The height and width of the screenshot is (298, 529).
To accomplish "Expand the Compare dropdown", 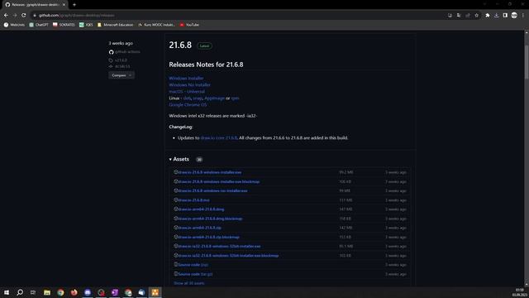I will tap(122, 75).
